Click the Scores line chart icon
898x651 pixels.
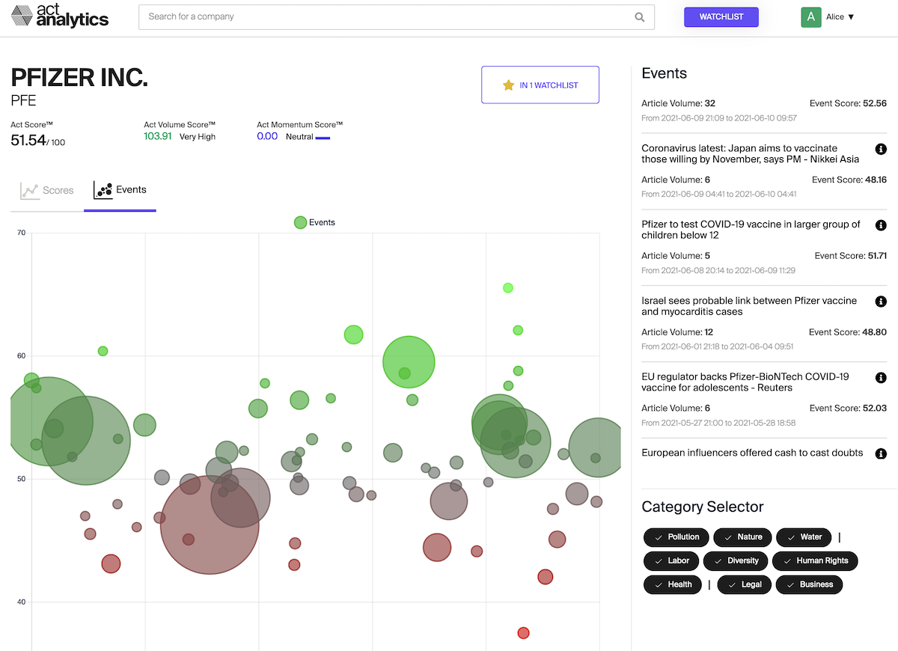[x=29, y=191]
